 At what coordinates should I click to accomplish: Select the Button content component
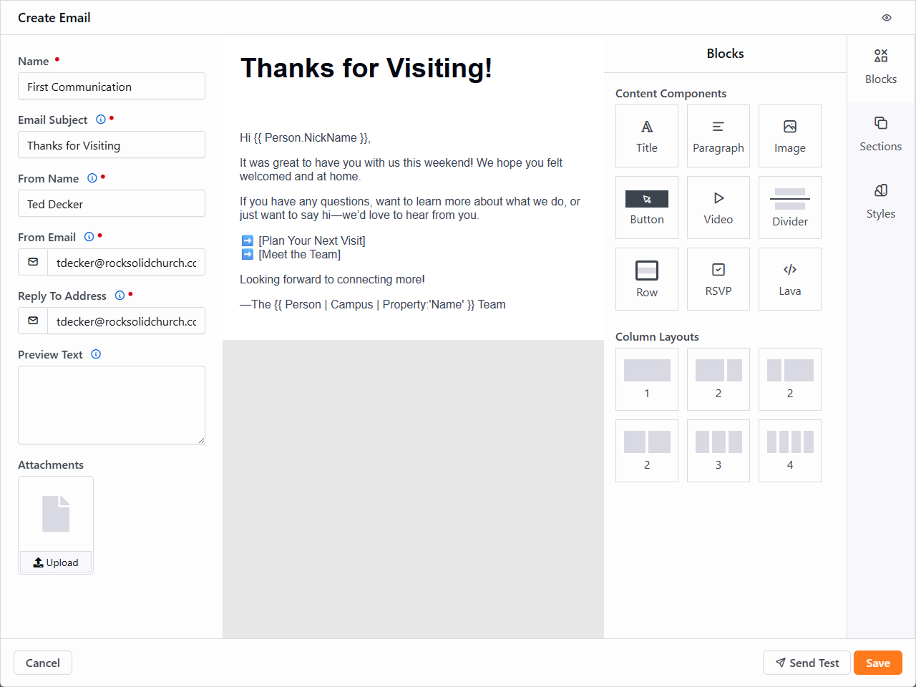(646, 208)
